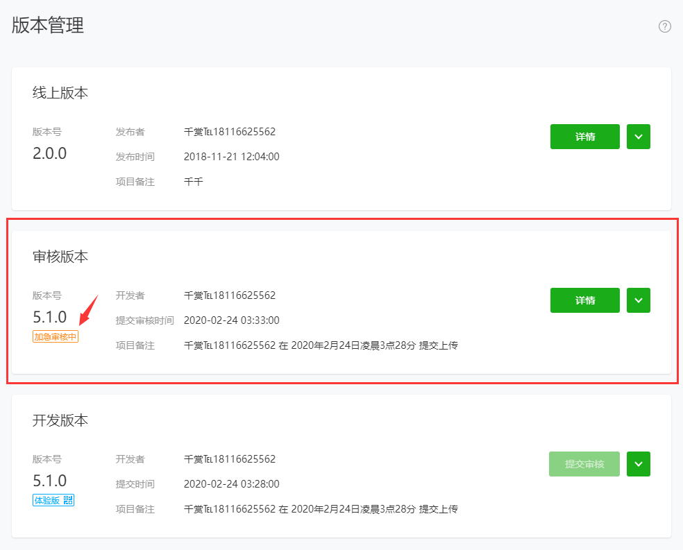Expand dropdown arrow in review version section
Viewport: 683px width, 550px height.
pos(638,300)
